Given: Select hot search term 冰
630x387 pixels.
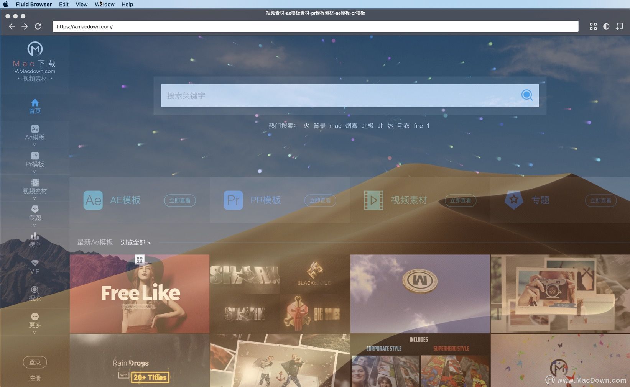Looking at the screenshot, I should click(390, 126).
